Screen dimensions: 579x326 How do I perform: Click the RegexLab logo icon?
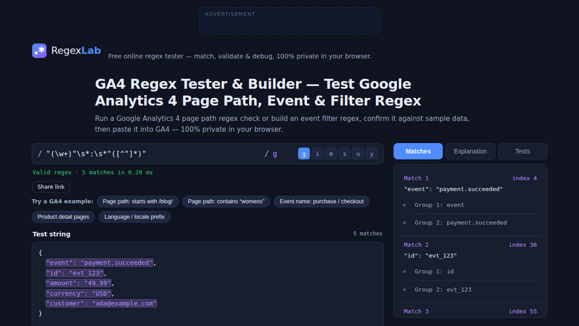(39, 51)
